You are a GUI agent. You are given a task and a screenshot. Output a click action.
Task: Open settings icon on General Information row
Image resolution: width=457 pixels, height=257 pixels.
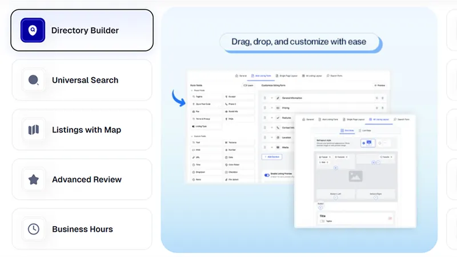tap(376, 98)
